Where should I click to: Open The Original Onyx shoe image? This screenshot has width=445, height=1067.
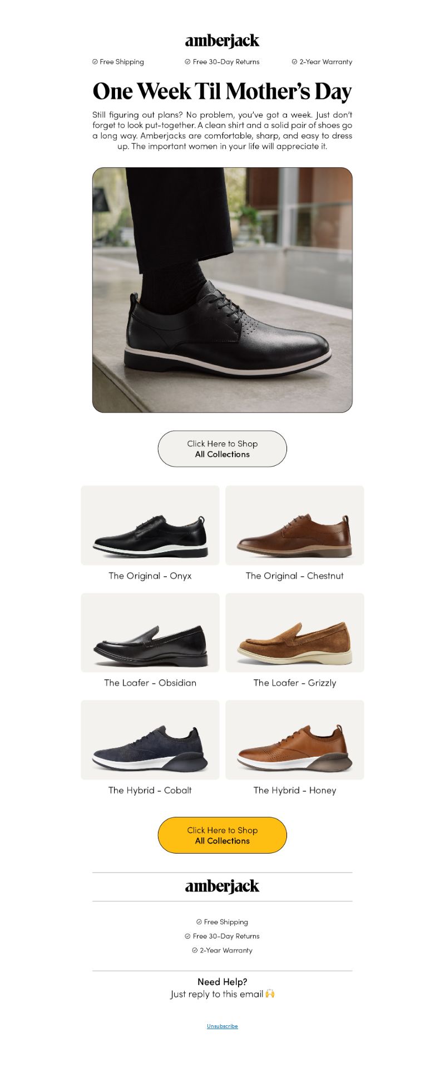tap(150, 525)
